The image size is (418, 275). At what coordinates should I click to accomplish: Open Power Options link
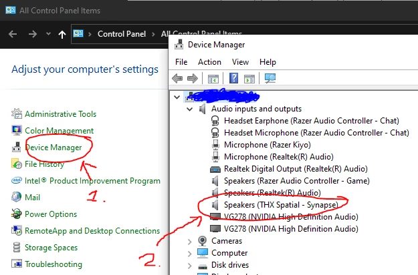51,214
